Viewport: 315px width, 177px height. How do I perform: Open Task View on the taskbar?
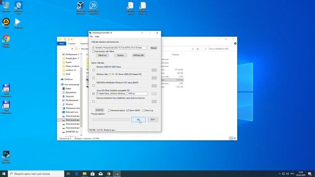tap(68, 174)
